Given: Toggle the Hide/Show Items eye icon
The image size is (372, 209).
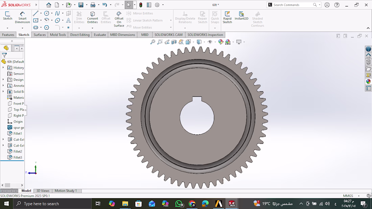Looking at the screenshot, I should pos(210,42).
